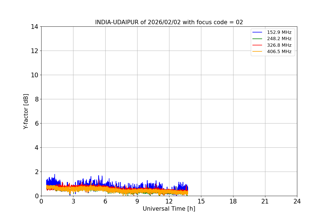330x220 pixels.
Task: Click the y-axis tick label 14
Action: [35, 27]
